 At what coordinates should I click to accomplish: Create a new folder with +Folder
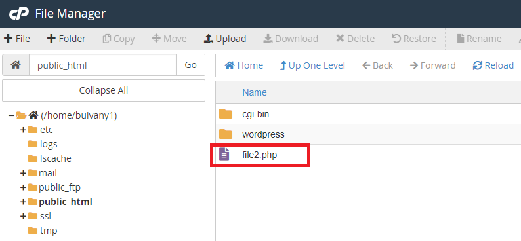pos(66,39)
